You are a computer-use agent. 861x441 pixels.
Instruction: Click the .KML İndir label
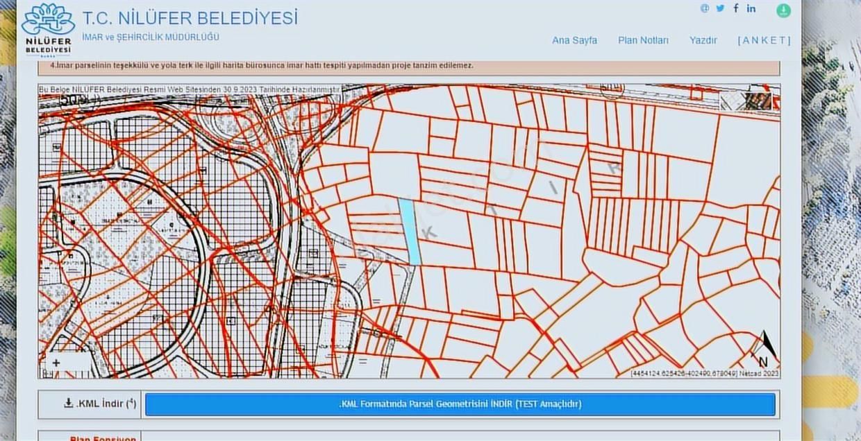pos(99,404)
